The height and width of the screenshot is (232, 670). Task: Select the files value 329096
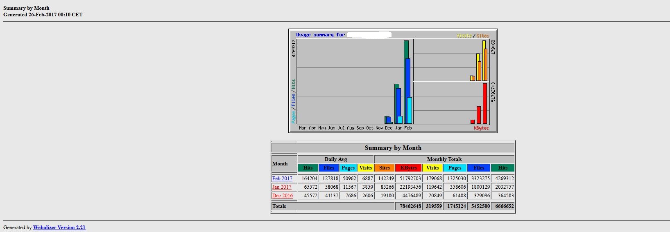[x=482, y=196]
